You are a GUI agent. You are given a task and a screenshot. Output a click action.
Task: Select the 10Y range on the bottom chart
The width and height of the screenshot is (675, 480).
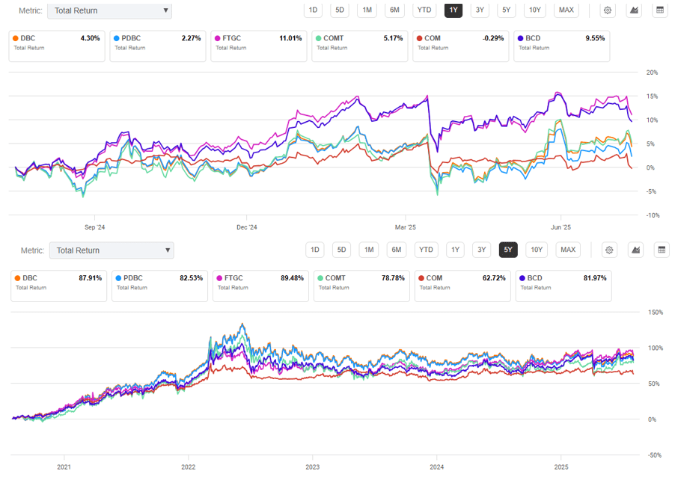point(536,250)
